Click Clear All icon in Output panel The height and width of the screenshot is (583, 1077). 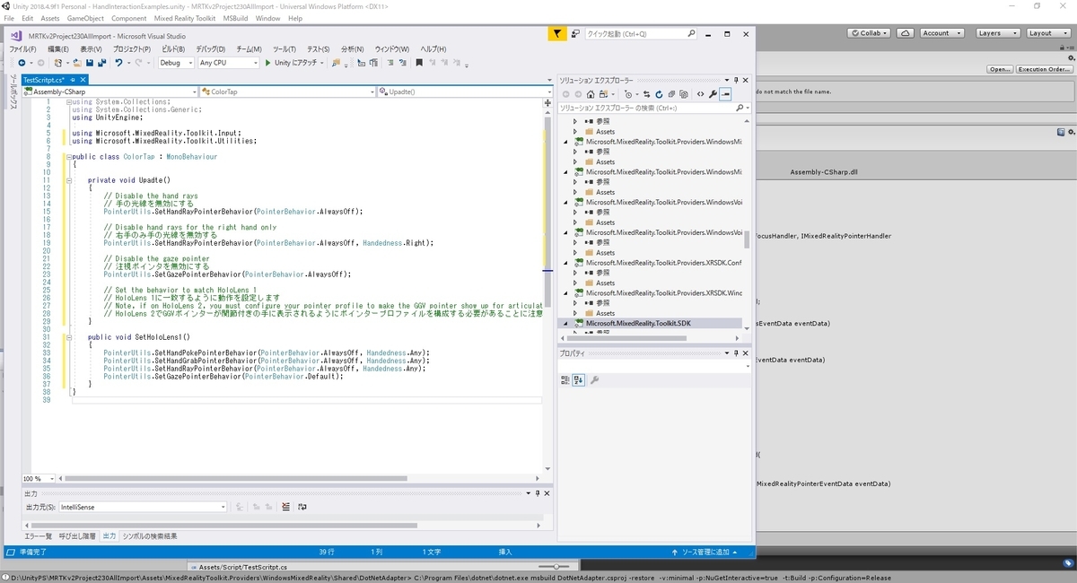click(285, 507)
